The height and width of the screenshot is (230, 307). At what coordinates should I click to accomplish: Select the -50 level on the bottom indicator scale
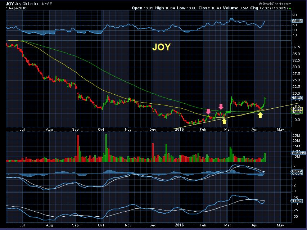(x=295, y=216)
